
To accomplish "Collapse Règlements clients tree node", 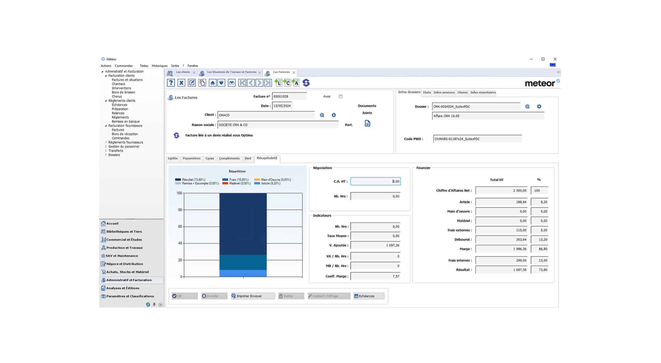I will click(106, 101).
